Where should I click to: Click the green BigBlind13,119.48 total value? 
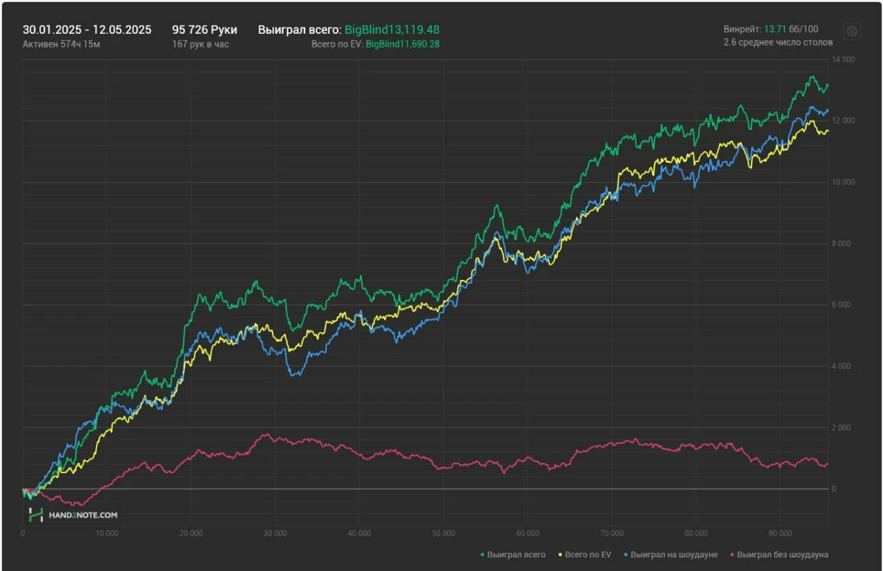pyautogui.click(x=392, y=30)
